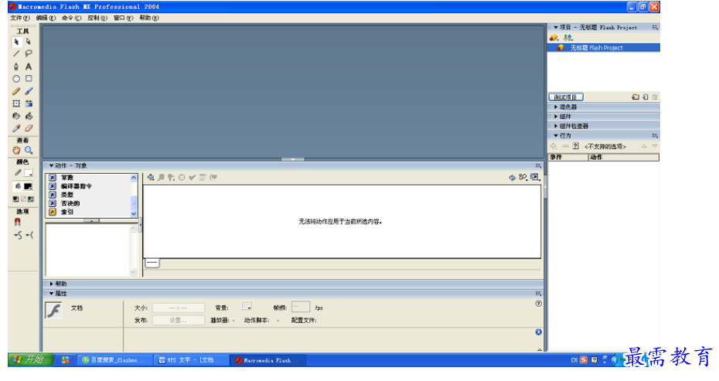Click the Version Control arrows icon
The width and height of the screenshot is (719, 381).
[568, 38]
